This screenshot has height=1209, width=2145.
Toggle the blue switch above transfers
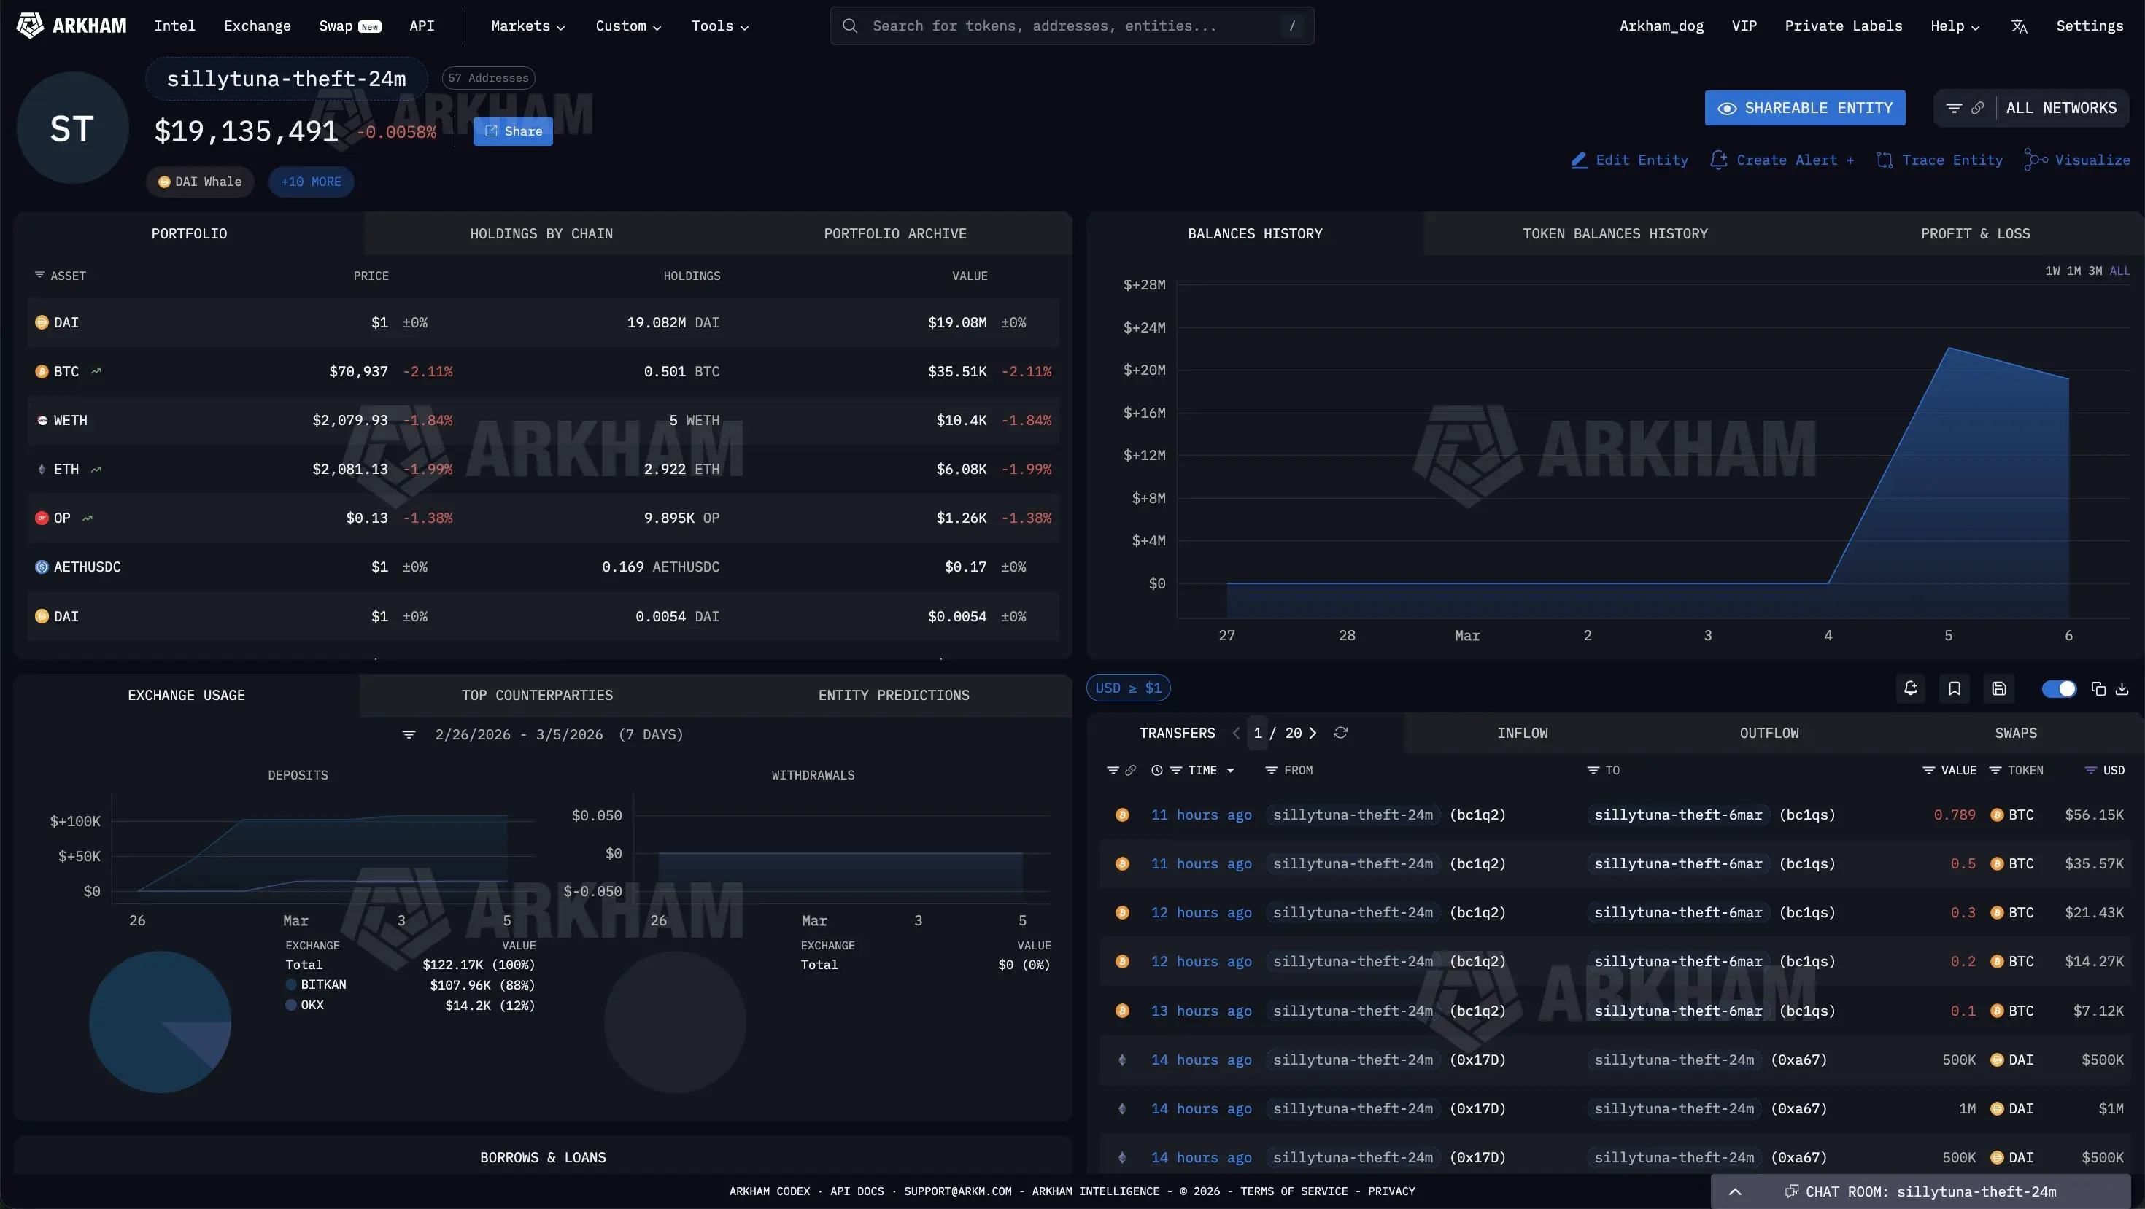point(2058,688)
